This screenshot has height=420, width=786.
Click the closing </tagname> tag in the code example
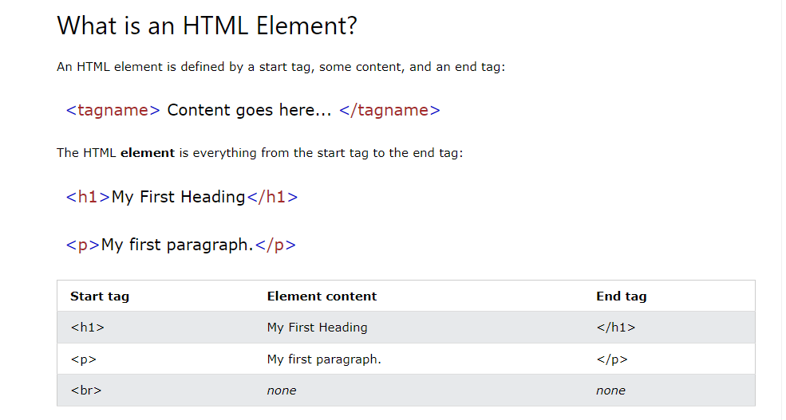389,111
